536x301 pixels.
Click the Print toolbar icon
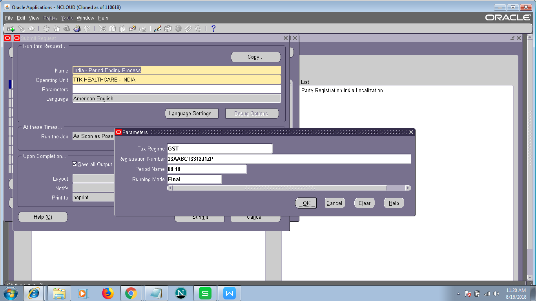pyautogui.click(x=77, y=29)
